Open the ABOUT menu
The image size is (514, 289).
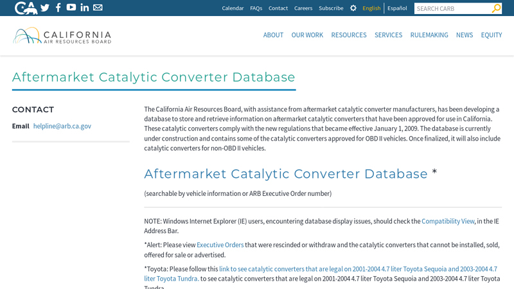(x=273, y=35)
